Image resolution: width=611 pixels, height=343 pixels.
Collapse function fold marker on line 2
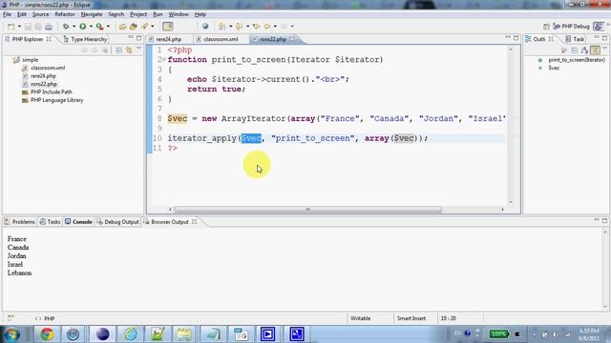pos(164,59)
